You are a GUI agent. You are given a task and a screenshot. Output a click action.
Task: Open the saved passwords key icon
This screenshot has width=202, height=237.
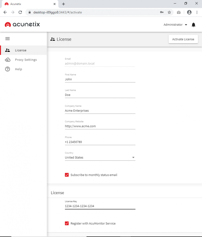pyautogui.click(x=162, y=12)
